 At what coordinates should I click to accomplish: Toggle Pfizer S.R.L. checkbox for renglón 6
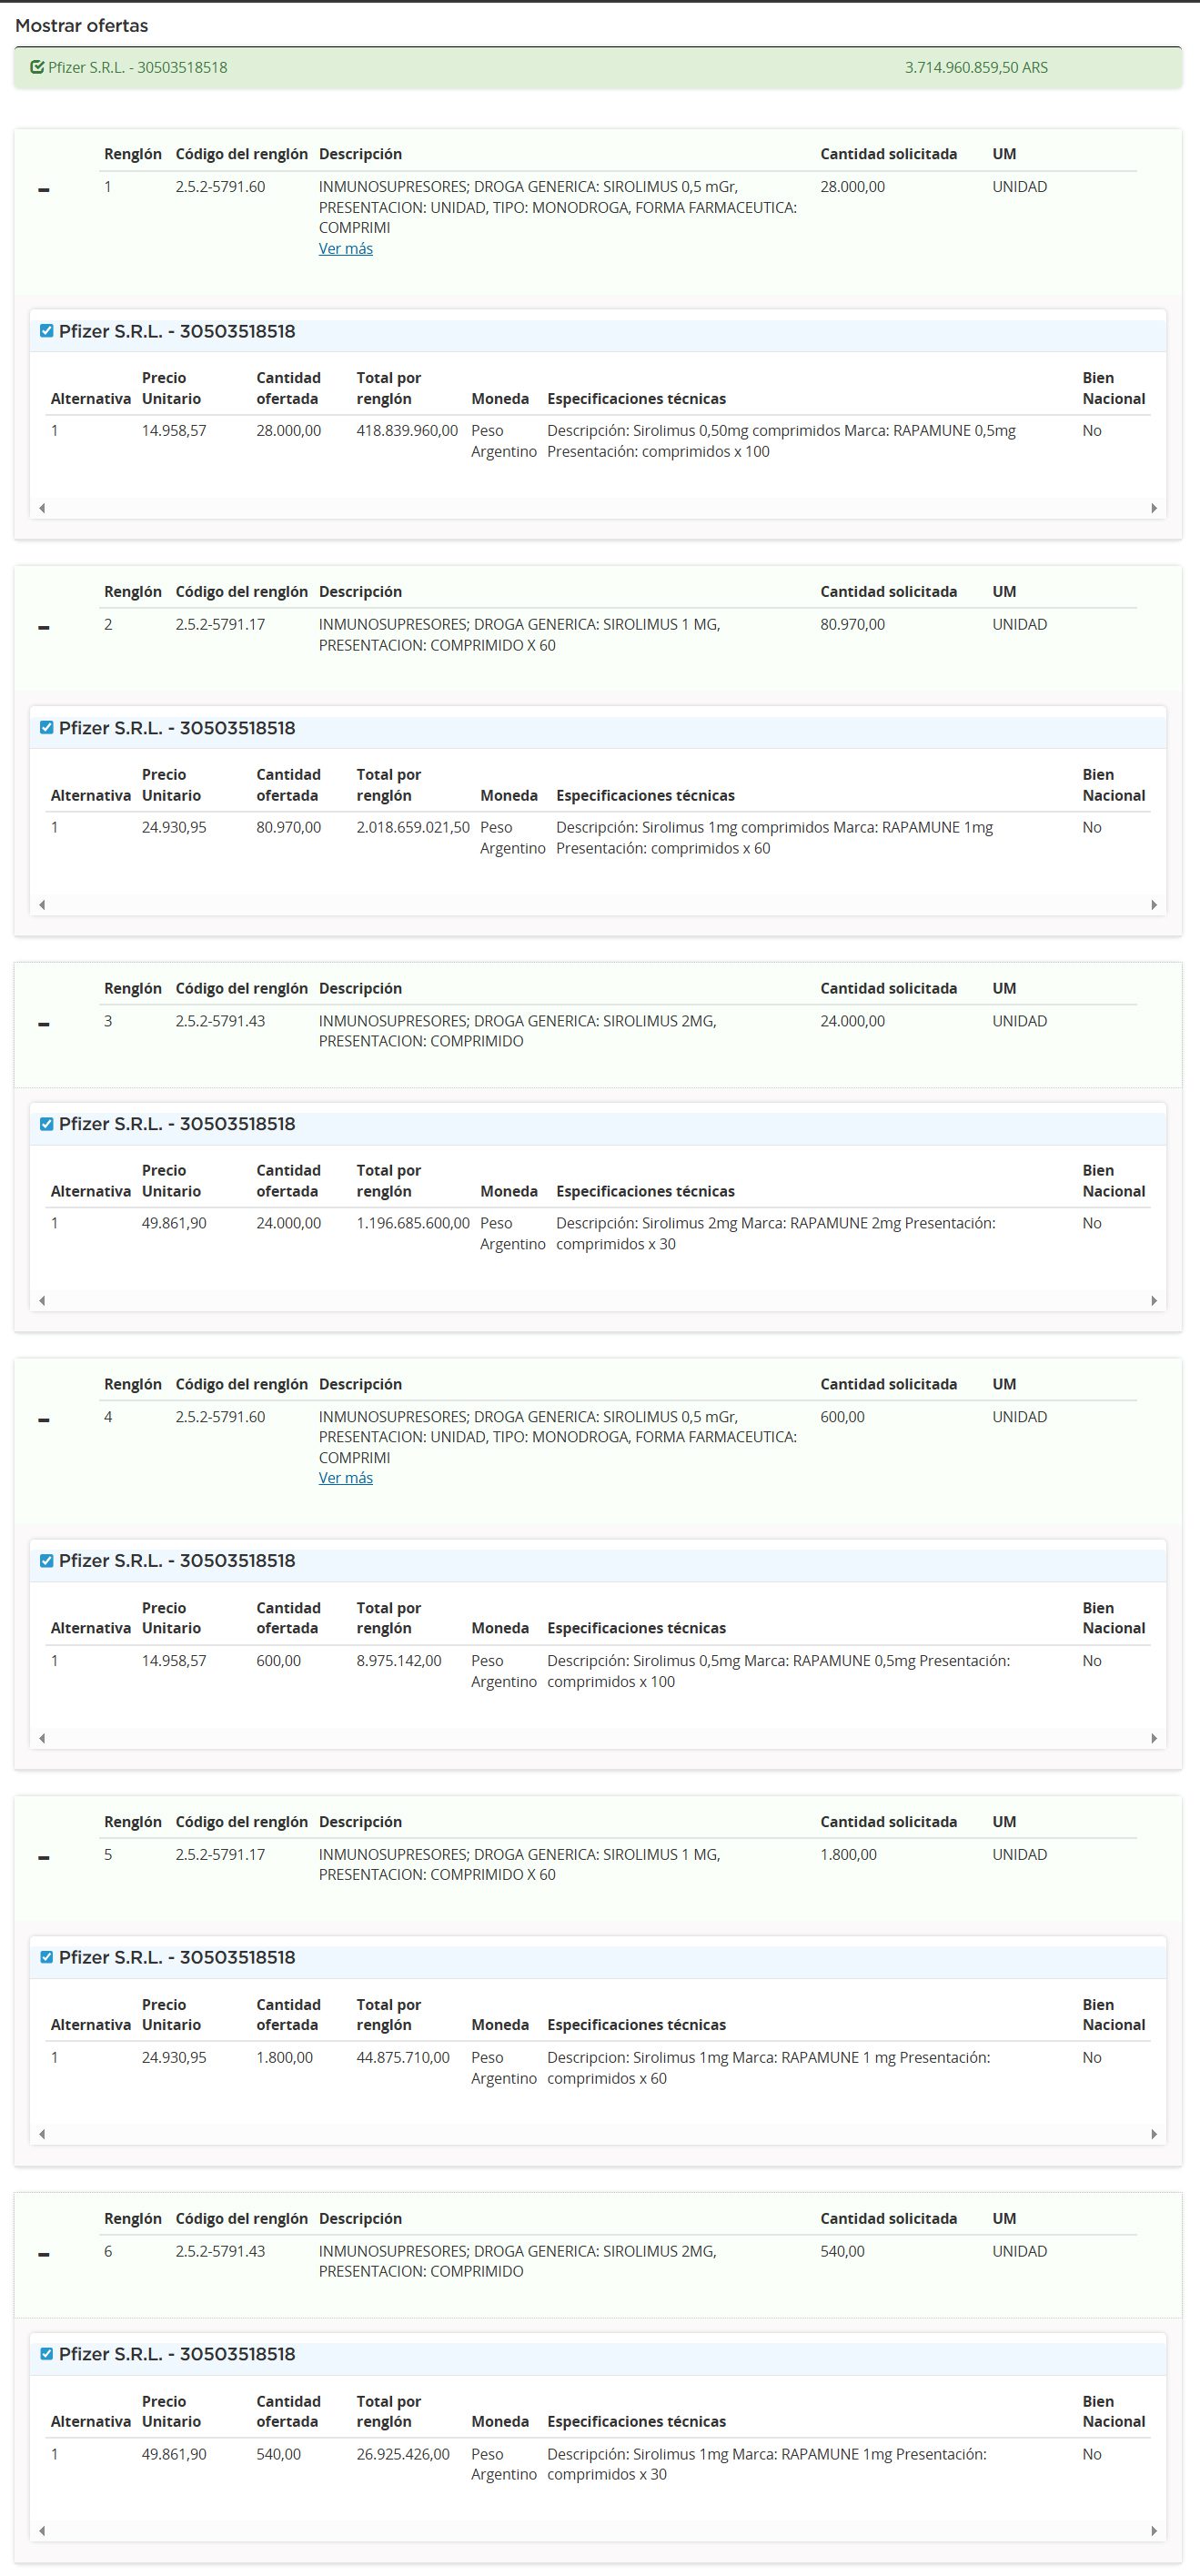[46, 2354]
